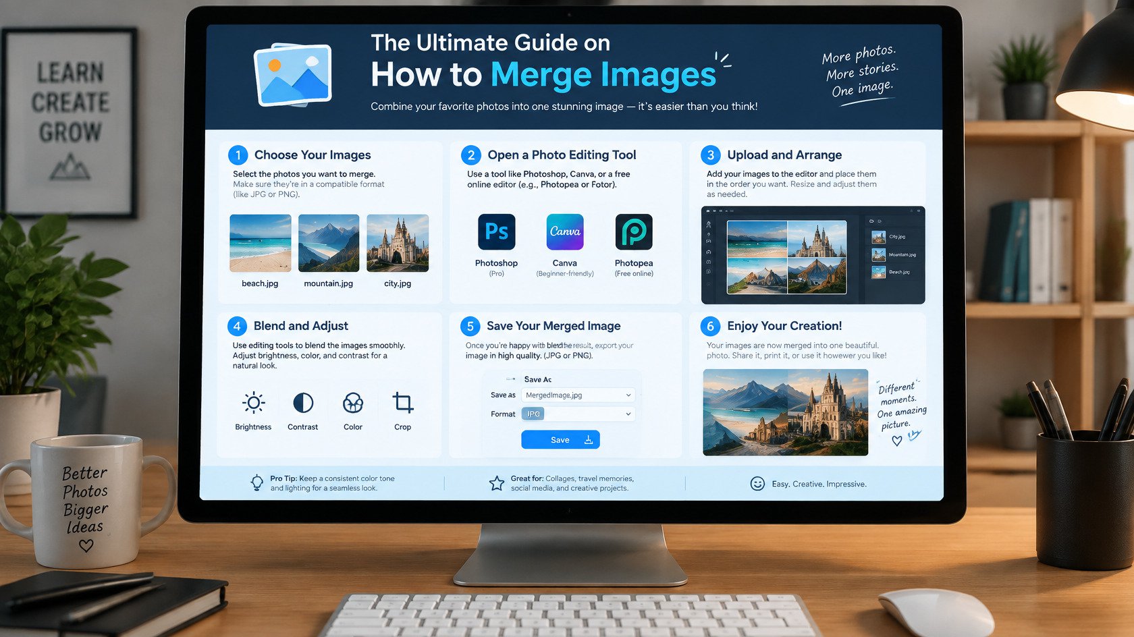Image resolution: width=1134 pixels, height=637 pixels.
Task: Click the heart doodle under handwritten note
Action: pyautogui.click(x=896, y=441)
